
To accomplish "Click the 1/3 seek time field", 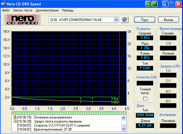I will pyautogui.click(x=168, y=48).
